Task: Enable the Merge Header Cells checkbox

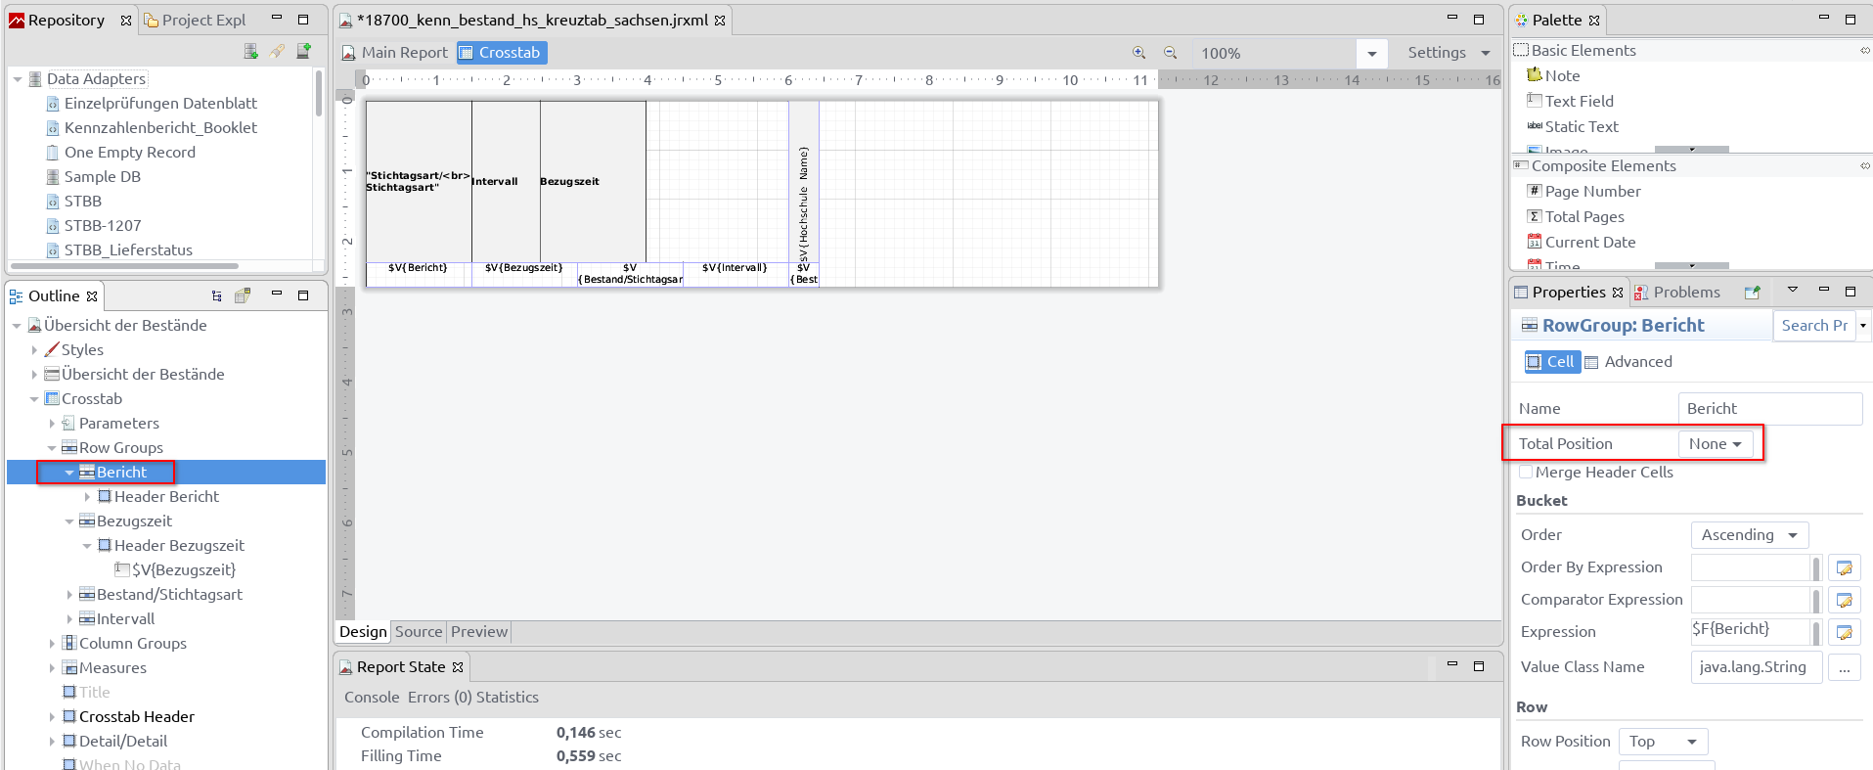Action: tap(1526, 472)
